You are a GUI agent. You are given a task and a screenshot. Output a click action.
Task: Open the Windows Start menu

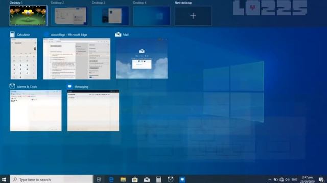click(x=4, y=179)
